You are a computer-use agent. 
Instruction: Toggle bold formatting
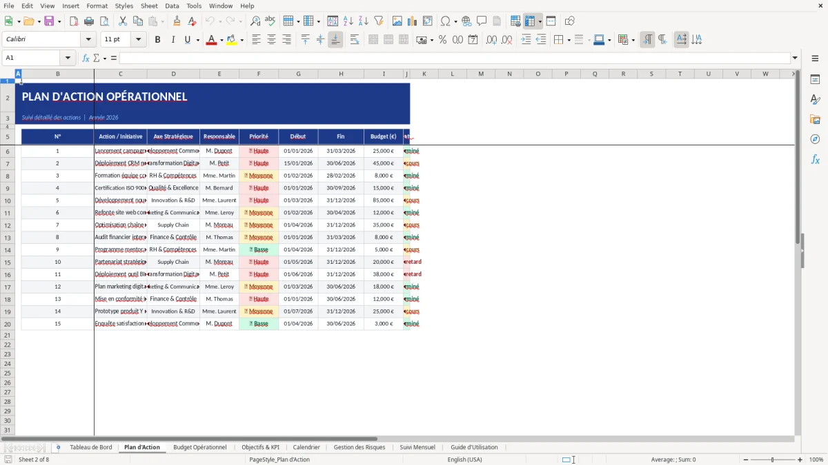tap(158, 39)
